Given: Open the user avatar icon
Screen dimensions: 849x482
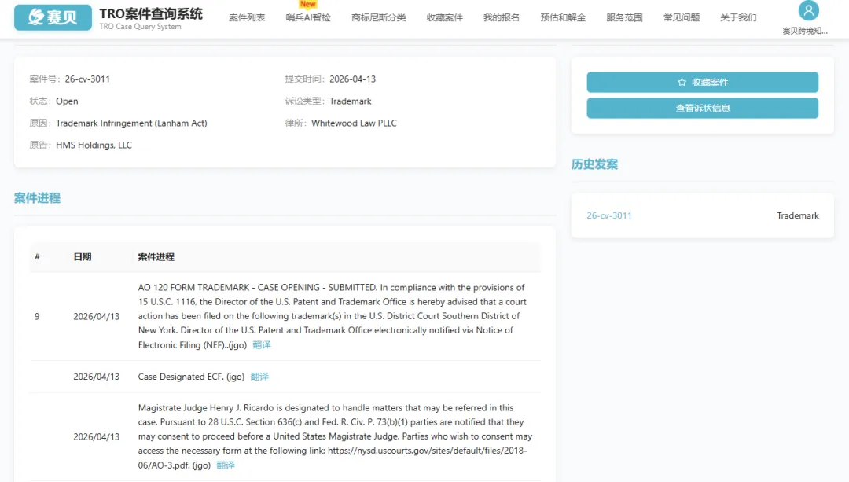Looking at the screenshot, I should tap(808, 10).
